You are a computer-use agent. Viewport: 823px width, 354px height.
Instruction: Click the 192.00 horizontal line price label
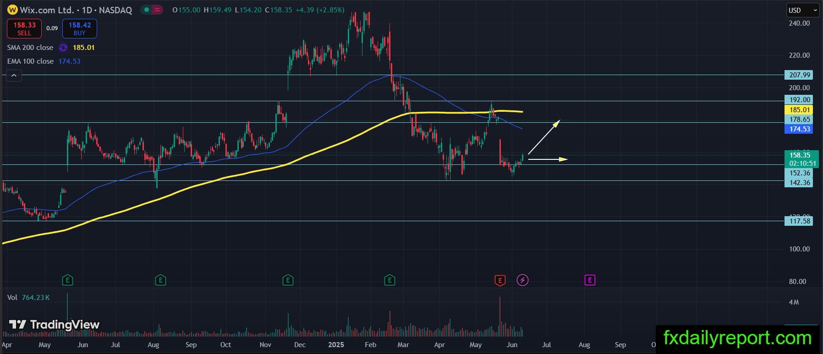point(800,100)
